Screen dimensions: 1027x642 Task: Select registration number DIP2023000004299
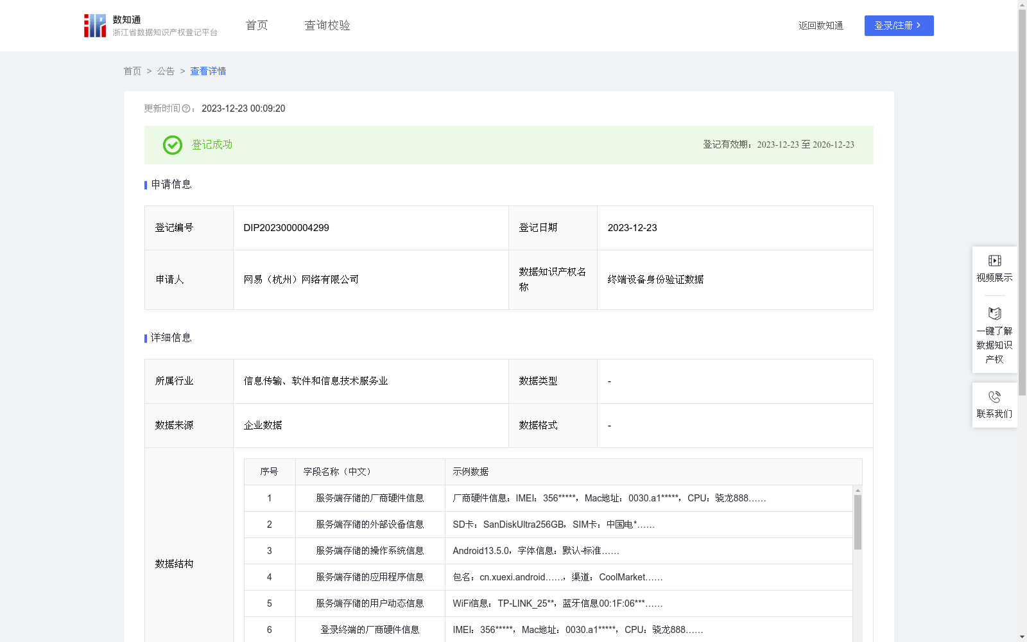pos(286,228)
